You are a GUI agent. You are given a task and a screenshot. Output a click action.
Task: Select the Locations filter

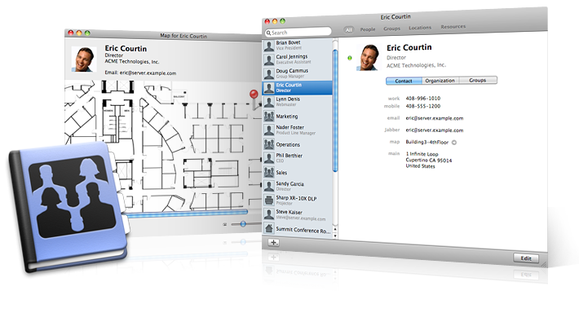coord(420,28)
